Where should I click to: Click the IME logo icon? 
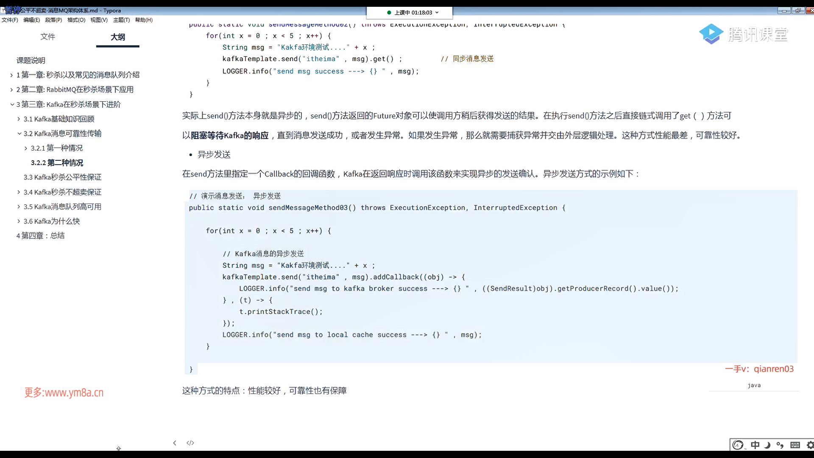[738, 445]
